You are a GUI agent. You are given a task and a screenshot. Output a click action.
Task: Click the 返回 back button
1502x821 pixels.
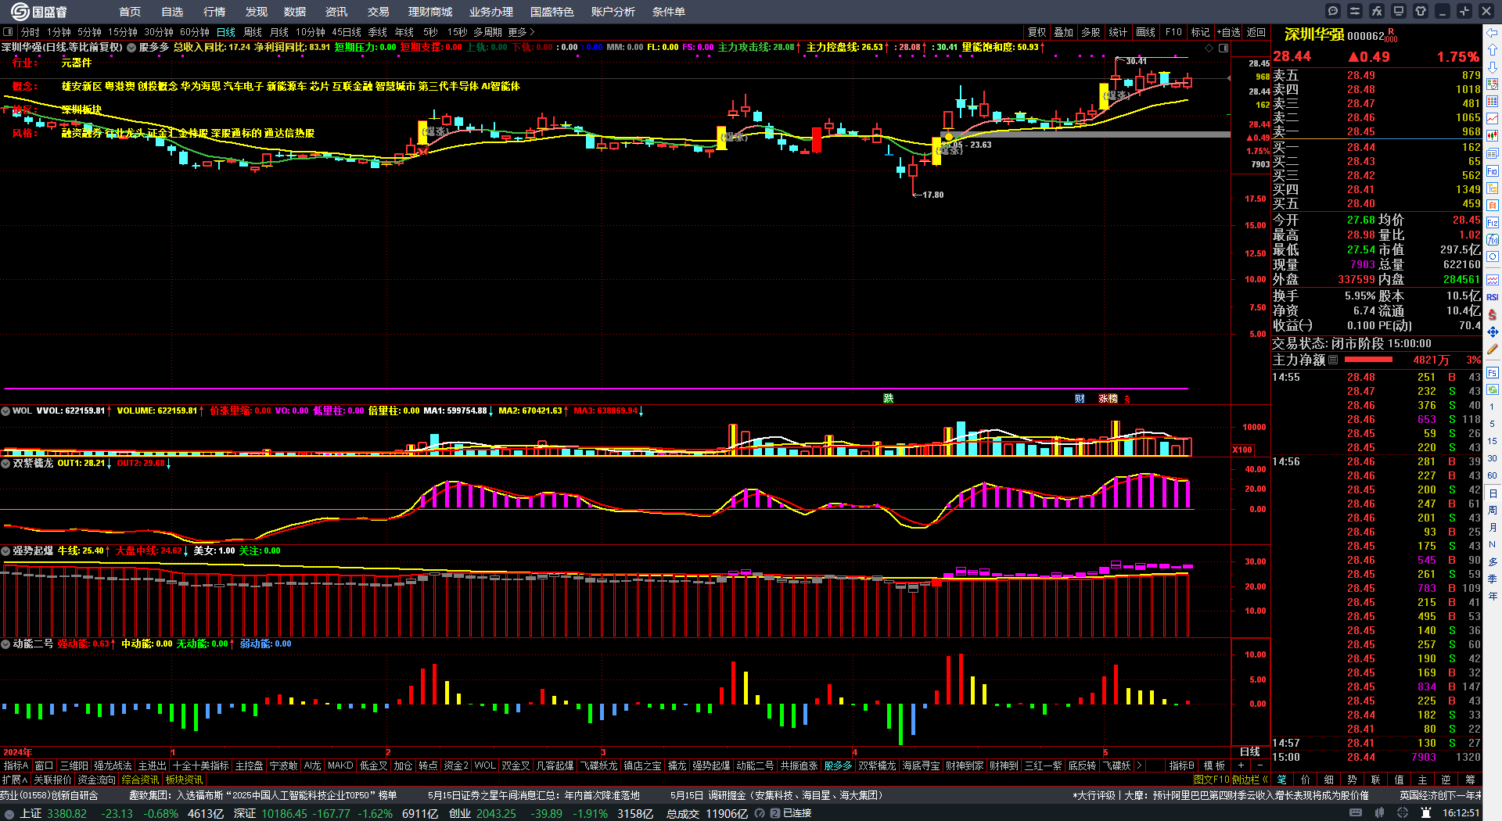point(1256,32)
